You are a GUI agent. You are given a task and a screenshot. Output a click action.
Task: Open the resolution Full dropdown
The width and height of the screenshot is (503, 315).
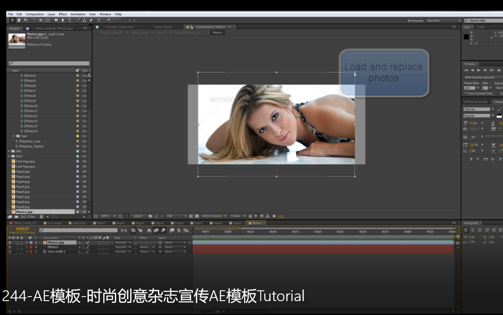pos(176,216)
